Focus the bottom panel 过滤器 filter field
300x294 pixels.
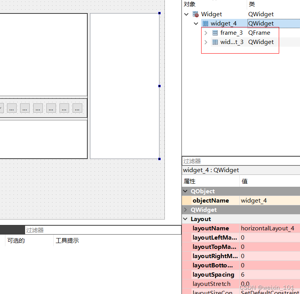103,230
